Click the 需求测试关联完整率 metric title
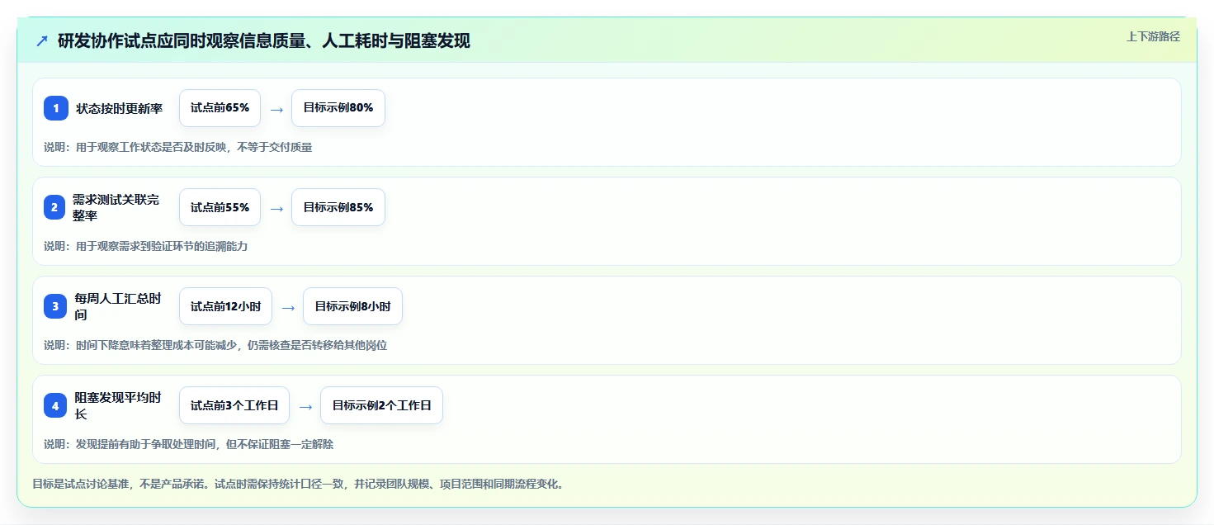This screenshot has width=1214, height=525. click(116, 207)
